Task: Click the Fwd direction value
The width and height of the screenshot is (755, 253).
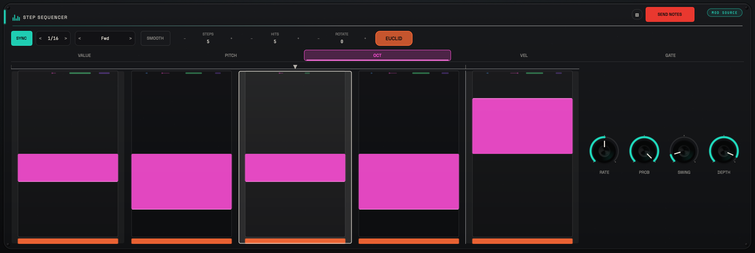Action: tap(105, 38)
